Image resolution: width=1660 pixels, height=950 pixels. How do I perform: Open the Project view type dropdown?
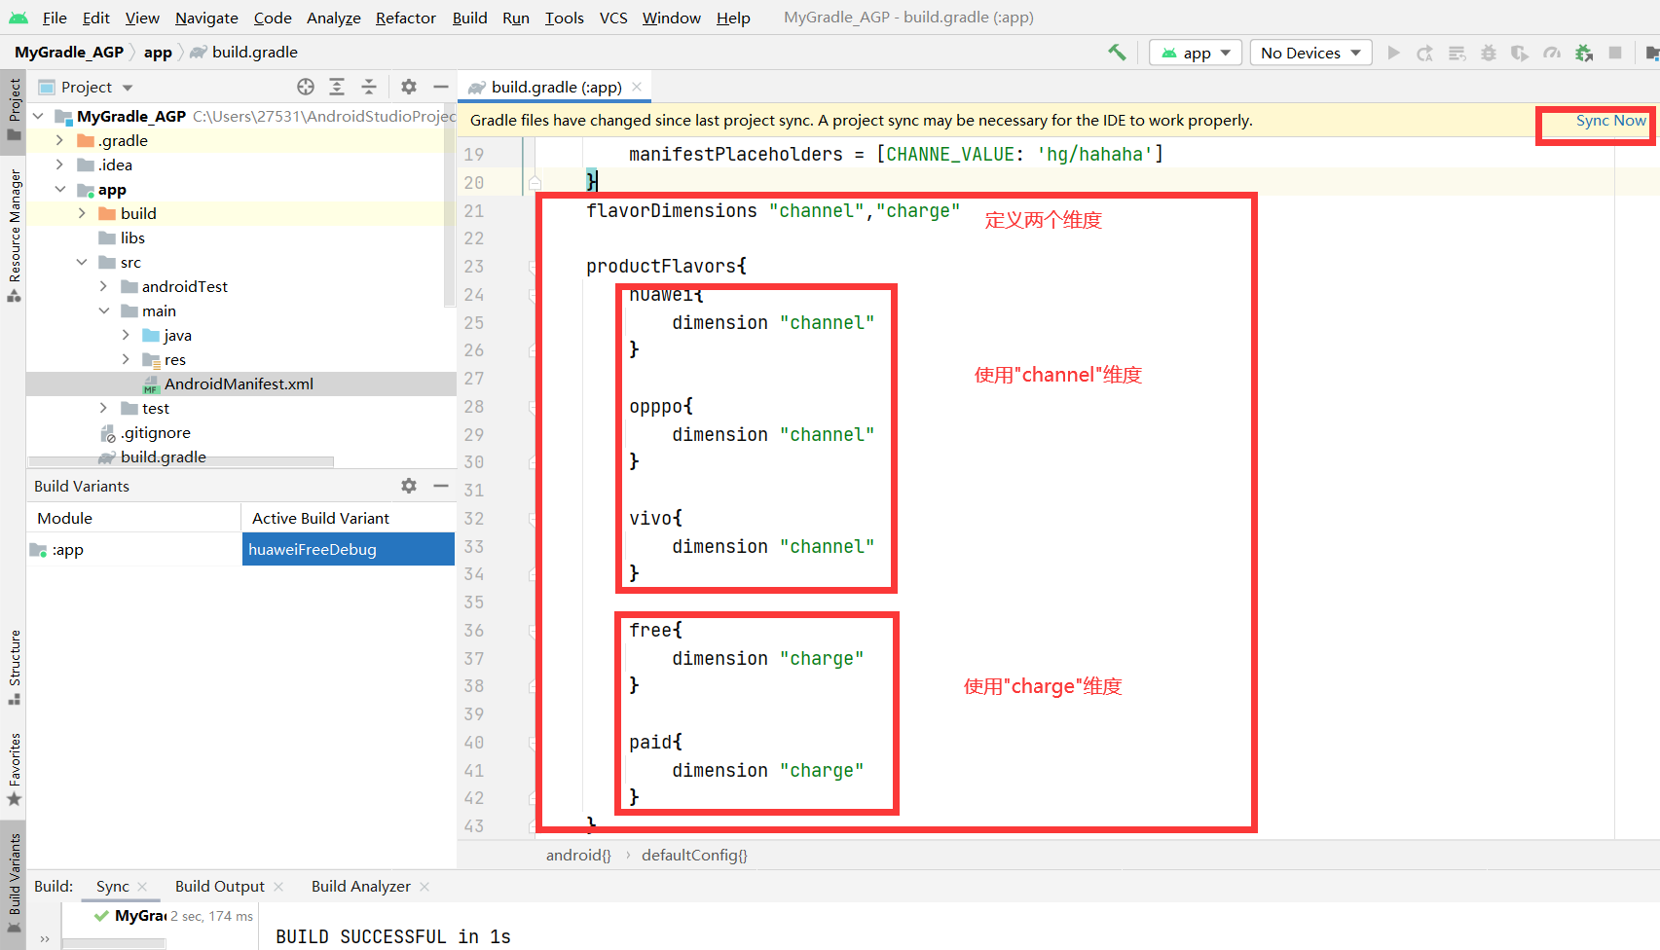click(x=86, y=87)
